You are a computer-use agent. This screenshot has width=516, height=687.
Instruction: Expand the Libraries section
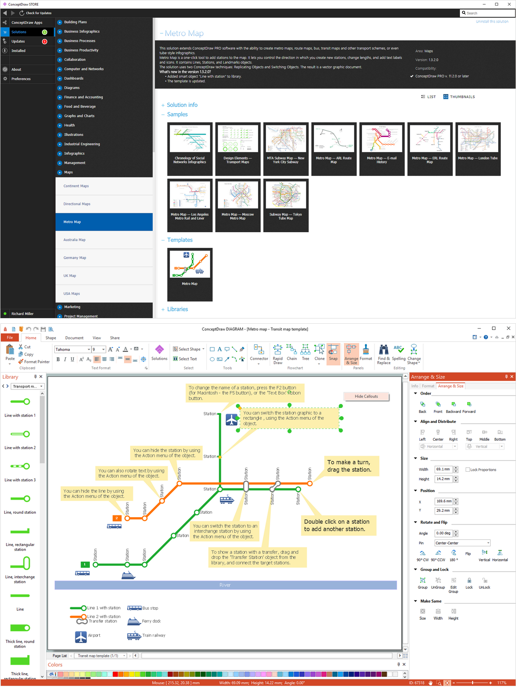point(175,309)
